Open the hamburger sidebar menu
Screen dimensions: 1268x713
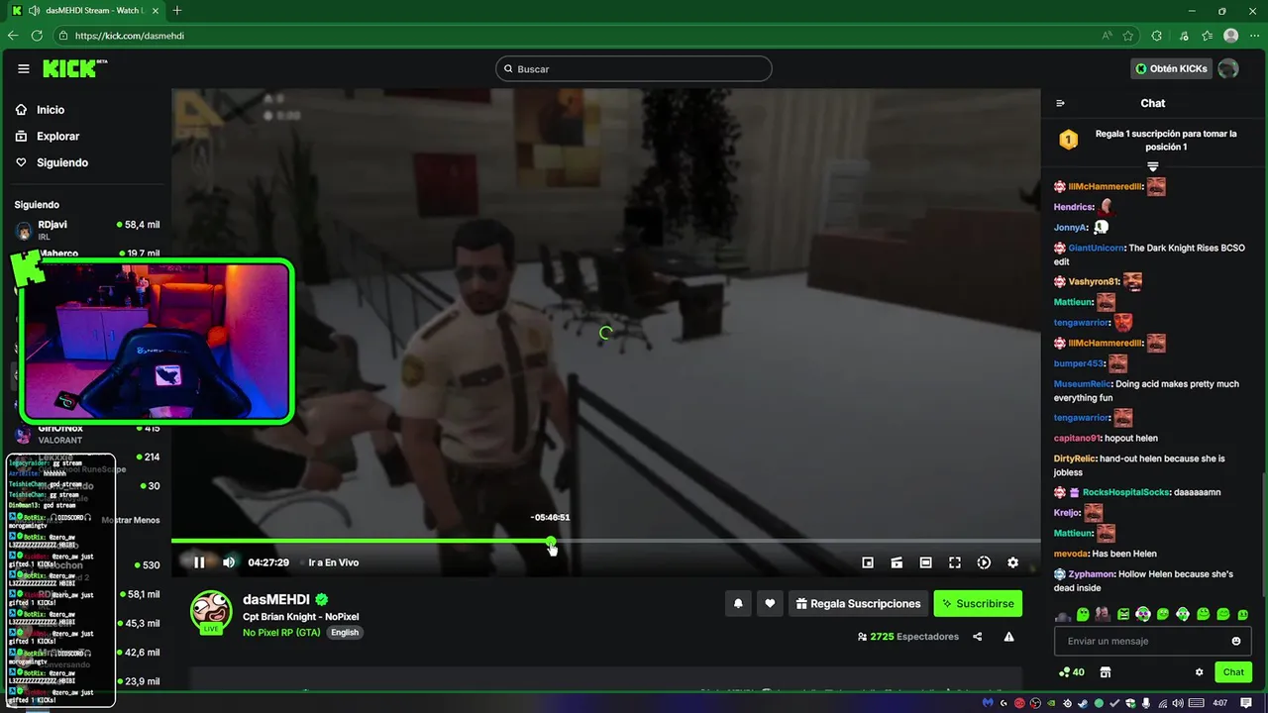[24, 68]
